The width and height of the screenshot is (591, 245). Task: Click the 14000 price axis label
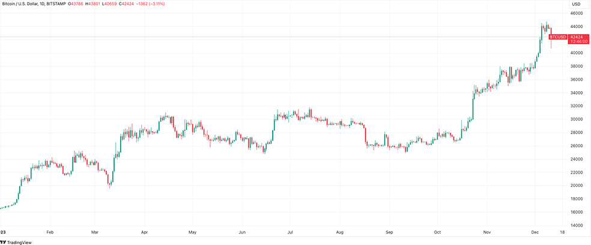tap(576, 225)
